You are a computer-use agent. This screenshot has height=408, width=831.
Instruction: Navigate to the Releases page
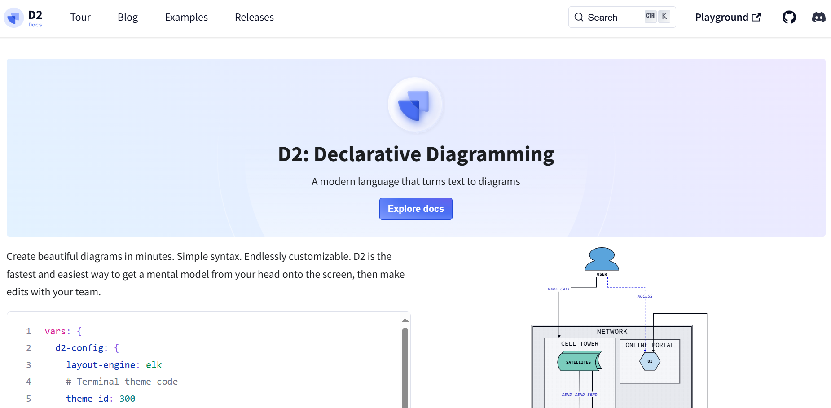point(254,18)
